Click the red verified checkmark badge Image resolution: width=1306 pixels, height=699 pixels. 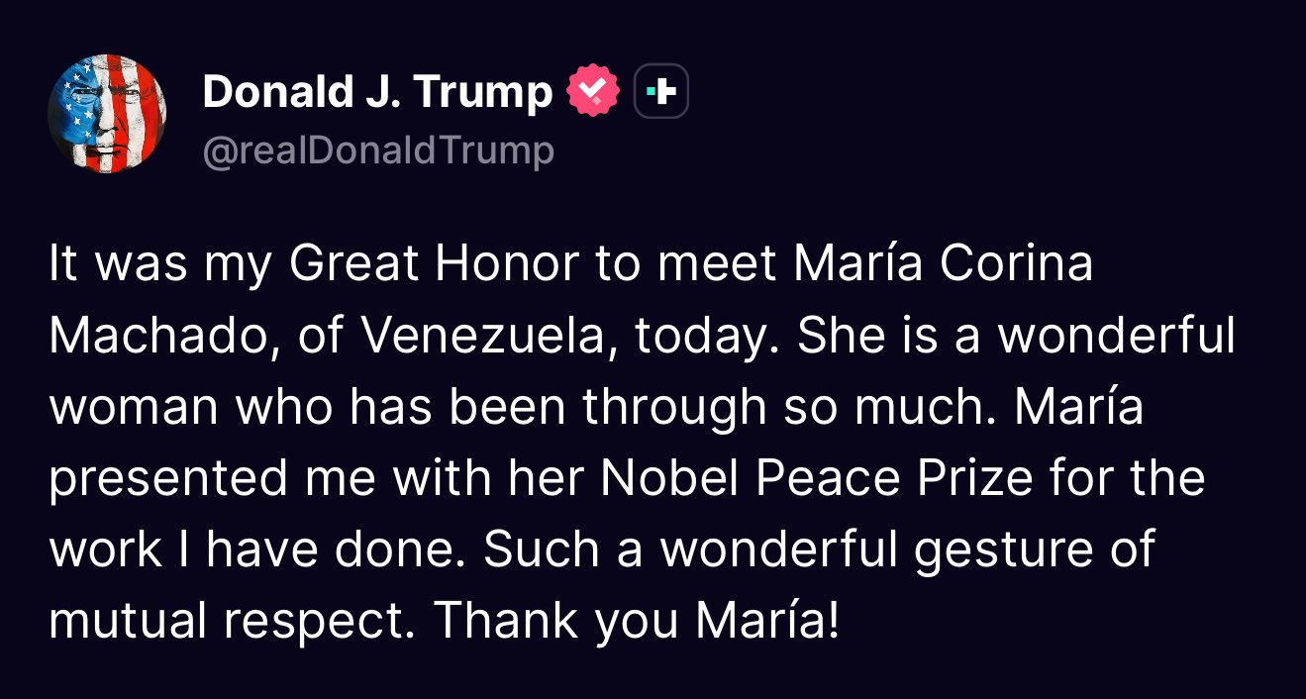[x=592, y=92]
